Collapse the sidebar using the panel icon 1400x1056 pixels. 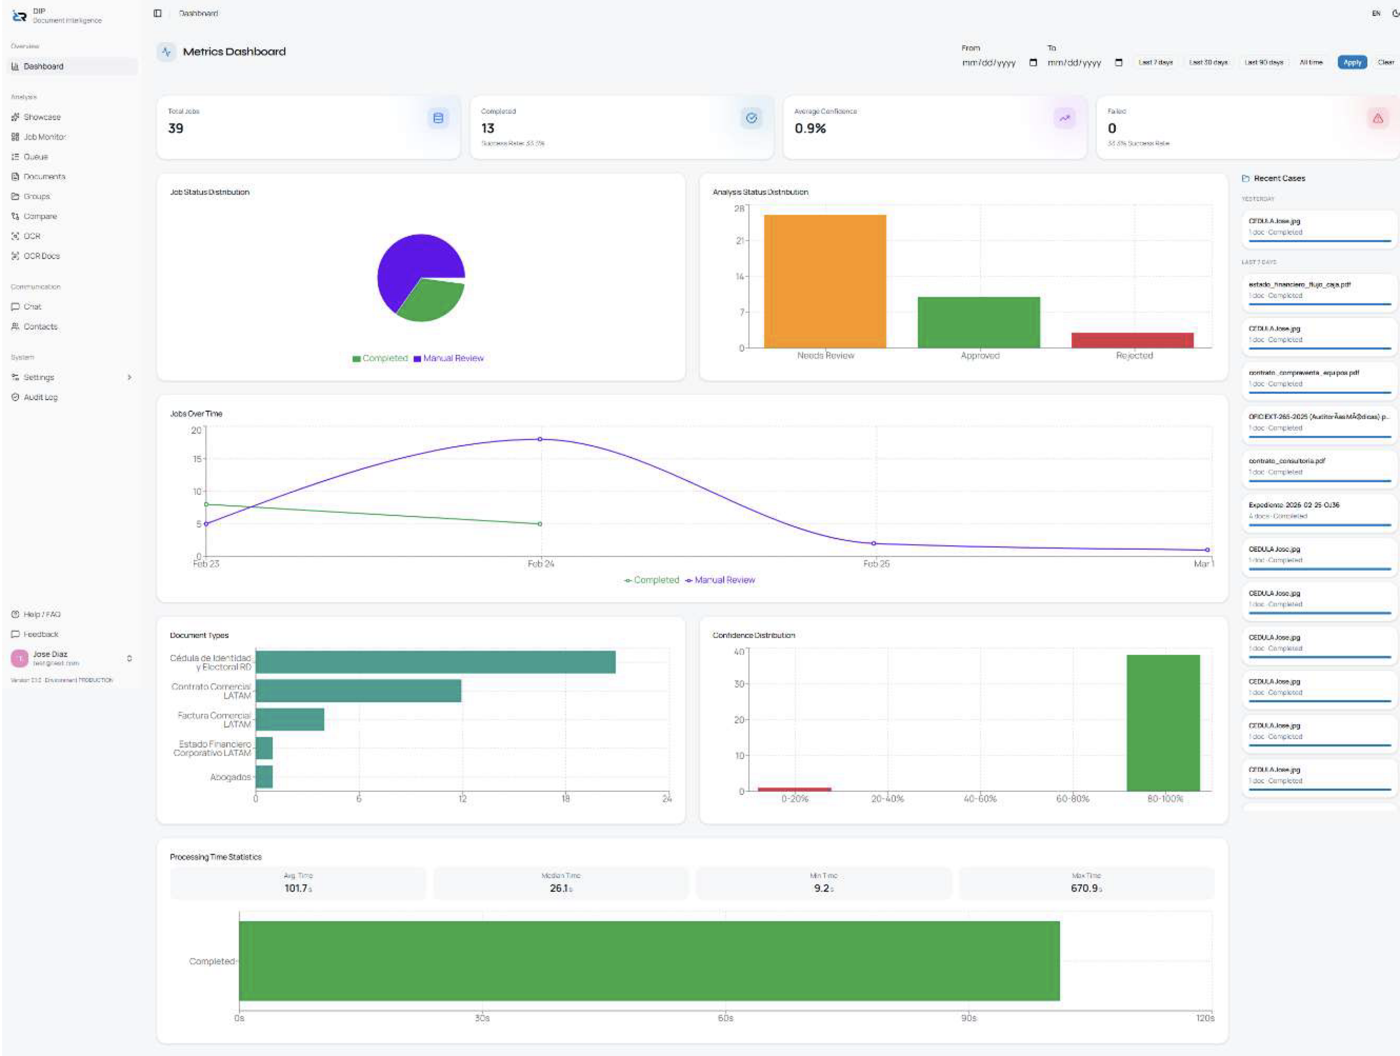pos(157,13)
